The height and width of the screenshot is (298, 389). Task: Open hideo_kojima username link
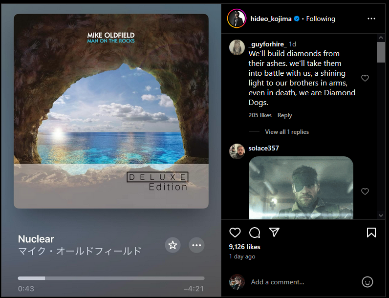pyautogui.click(x=271, y=19)
